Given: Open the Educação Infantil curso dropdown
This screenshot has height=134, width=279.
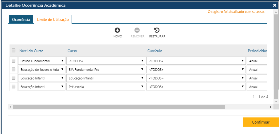Looking at the screenshot, I should 106,78.
